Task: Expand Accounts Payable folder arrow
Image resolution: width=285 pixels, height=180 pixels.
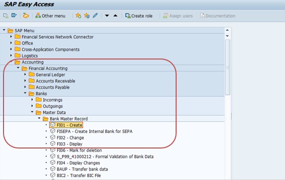Action: point(25,87)
